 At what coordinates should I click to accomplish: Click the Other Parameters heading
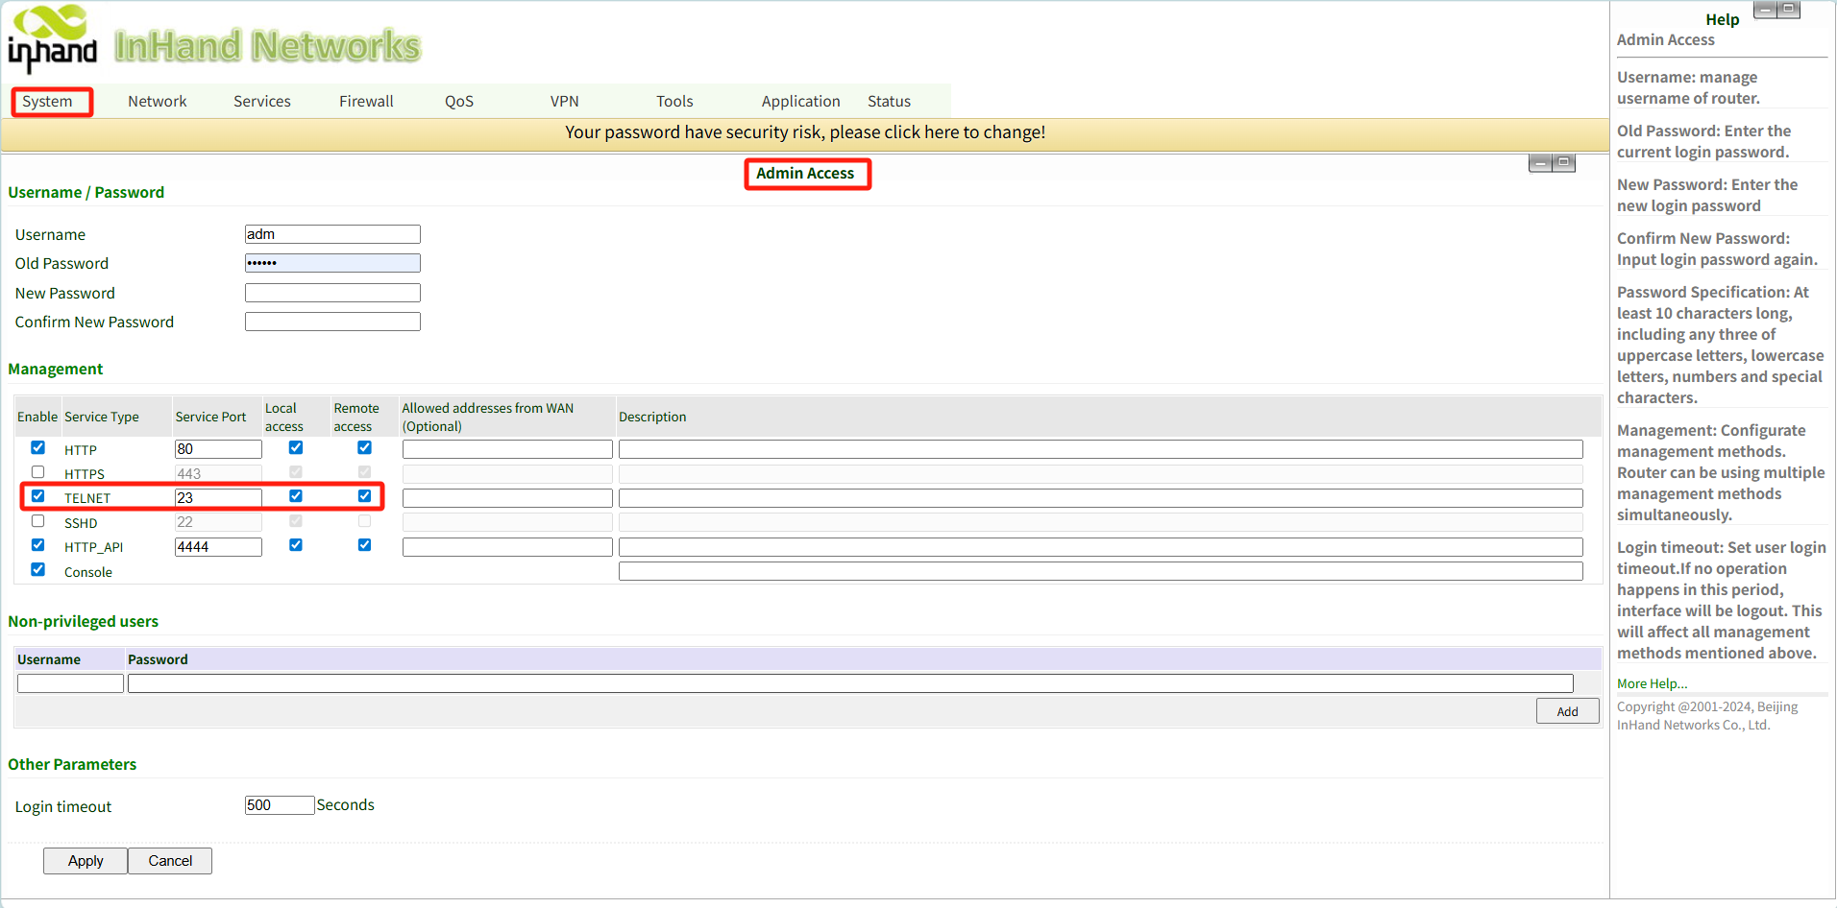coord(72,765)
